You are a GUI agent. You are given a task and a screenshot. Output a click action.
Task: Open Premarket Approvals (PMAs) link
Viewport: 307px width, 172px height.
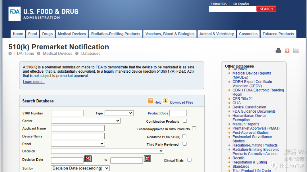point(256,128)
